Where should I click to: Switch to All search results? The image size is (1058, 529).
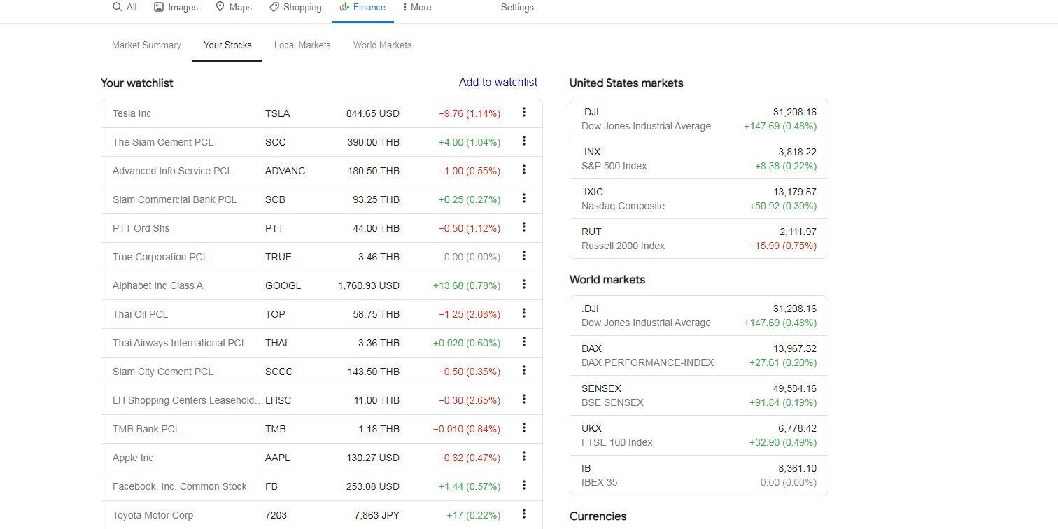pyautogui.click(x=125, y=7)
